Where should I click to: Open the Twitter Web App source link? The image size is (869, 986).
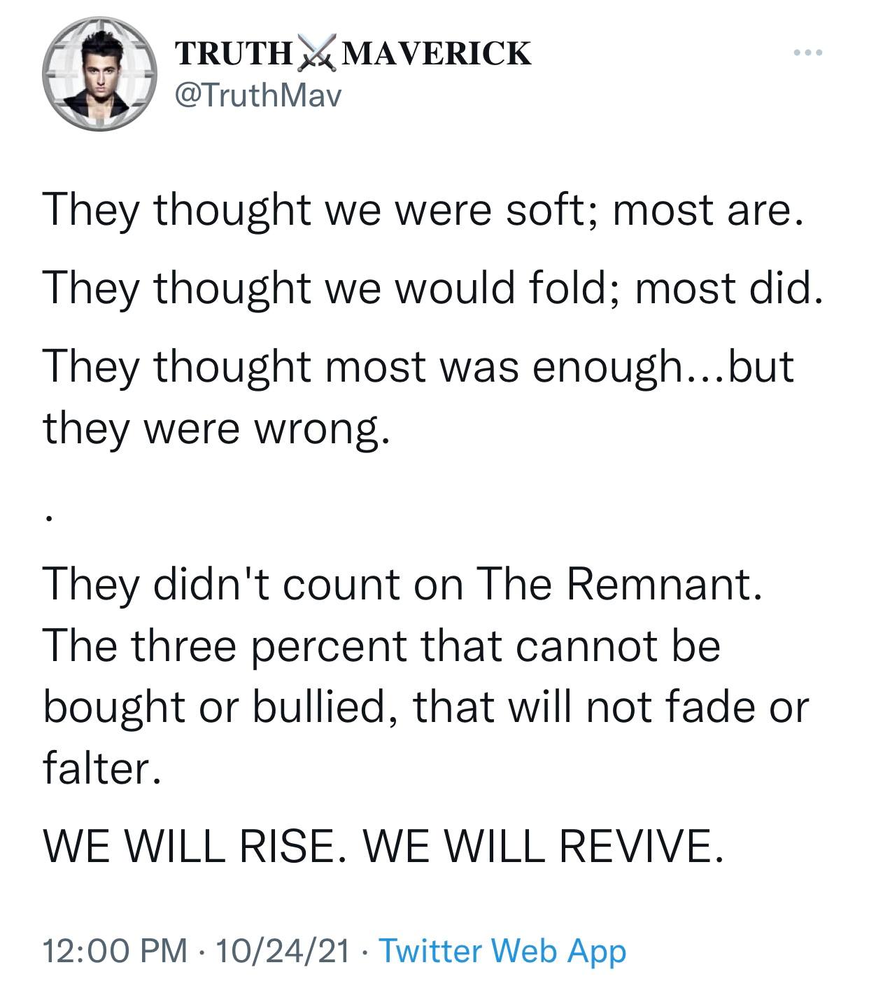pos(502,951)
